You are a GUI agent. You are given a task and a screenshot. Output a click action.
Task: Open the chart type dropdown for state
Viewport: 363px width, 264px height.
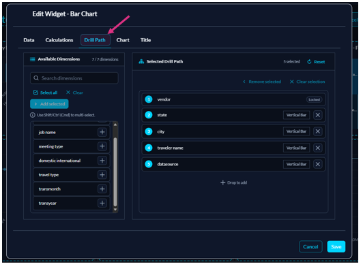296,115
